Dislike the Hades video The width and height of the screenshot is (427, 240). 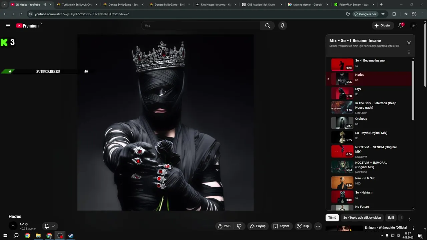pos(239,226)
